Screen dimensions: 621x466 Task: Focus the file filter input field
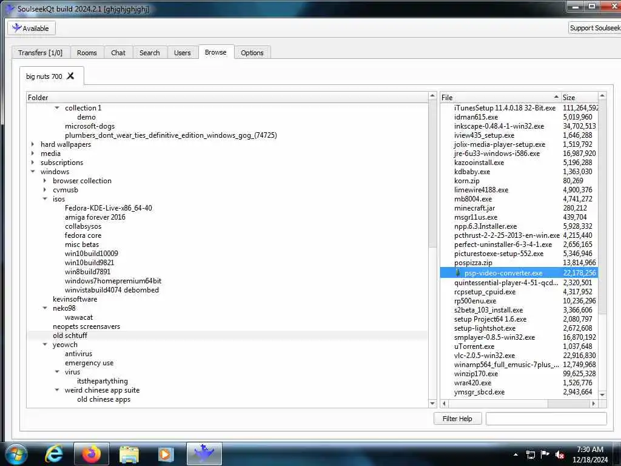546,419
